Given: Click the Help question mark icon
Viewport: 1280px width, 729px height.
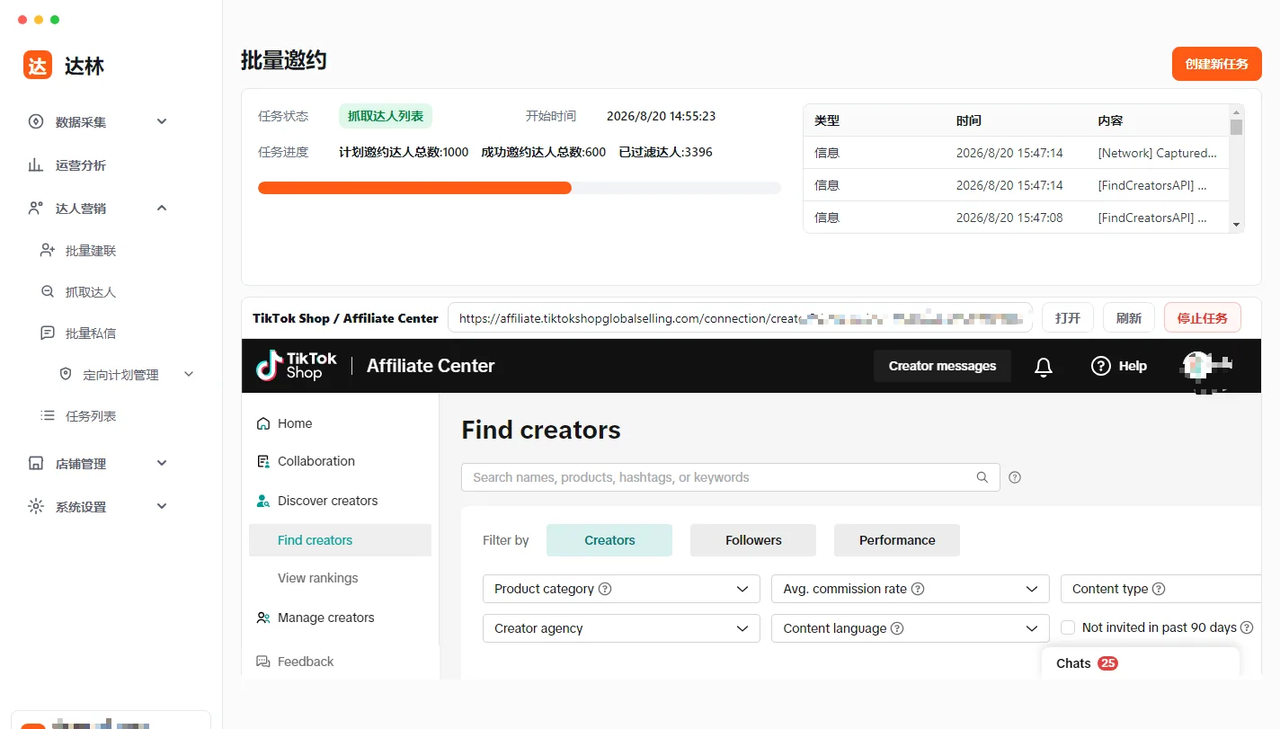Looking at the screenshot, I should pos(1100,366).
